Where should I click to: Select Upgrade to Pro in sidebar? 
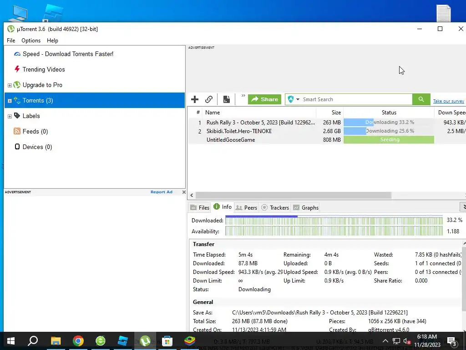[42, 85]
